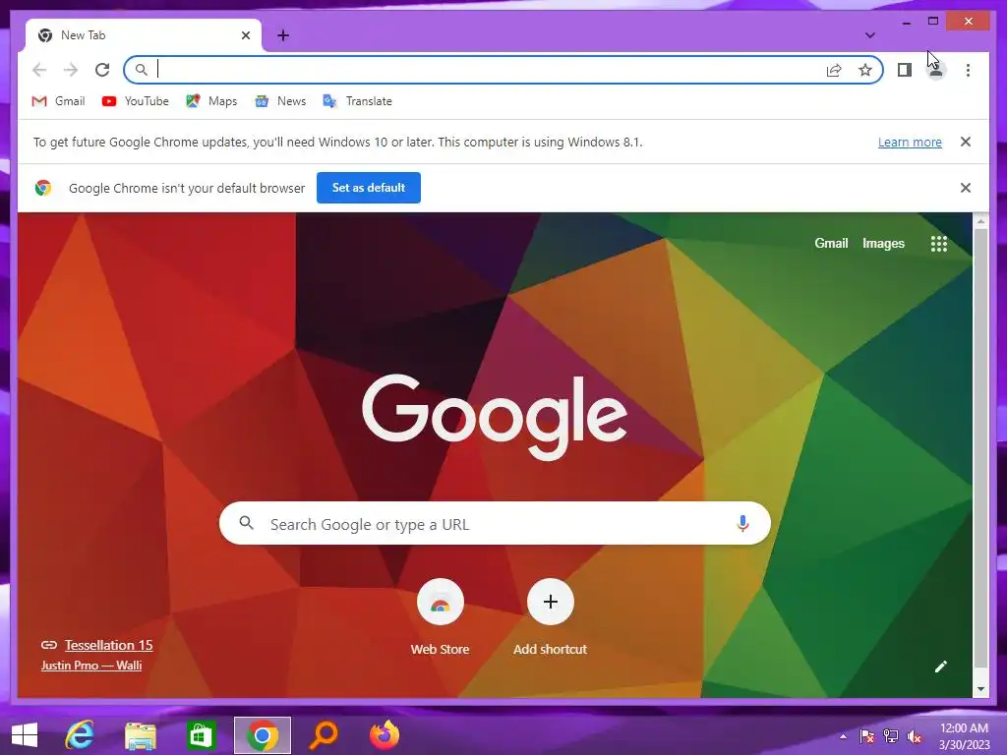Click Set as default button
The width and height of the screenshot is (1007, 755).
click(x=369, y=188)
